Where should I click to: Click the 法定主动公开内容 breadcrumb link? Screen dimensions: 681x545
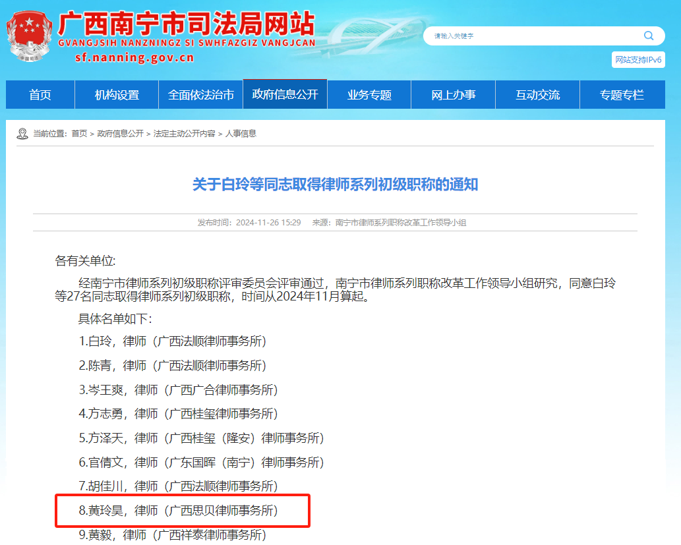tap(182, 134)
